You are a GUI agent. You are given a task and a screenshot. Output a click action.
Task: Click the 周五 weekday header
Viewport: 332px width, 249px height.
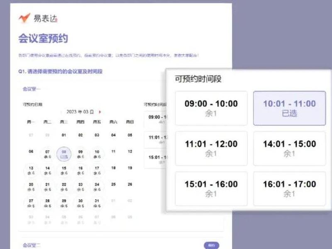coord(97,122)
